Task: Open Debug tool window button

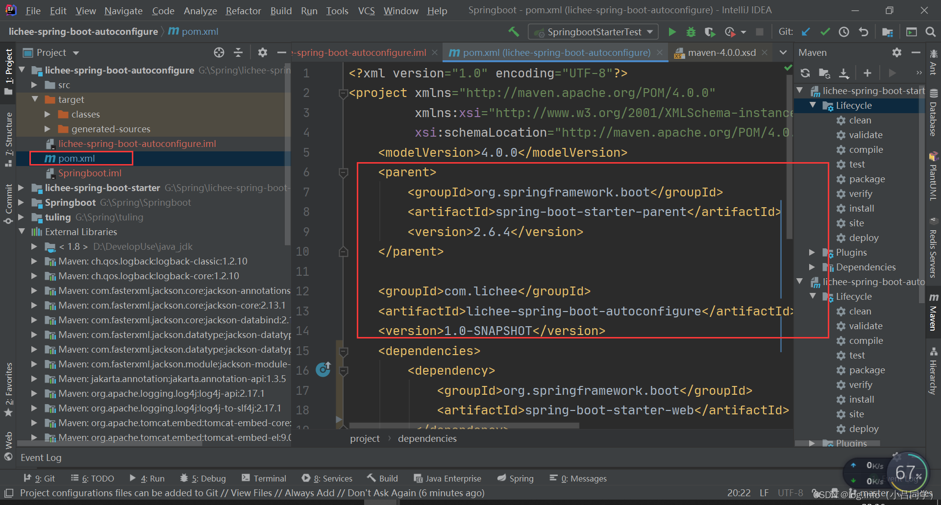Action: [x=203, y=479]
